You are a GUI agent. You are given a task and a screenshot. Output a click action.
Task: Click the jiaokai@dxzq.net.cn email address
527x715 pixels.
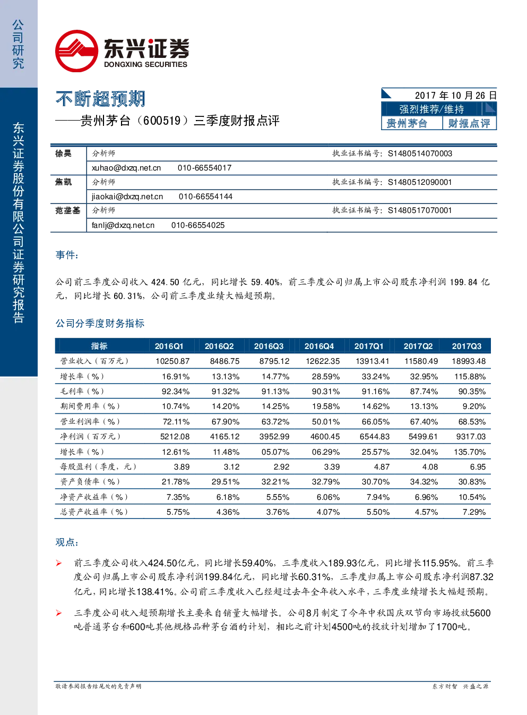pos(127,197)
